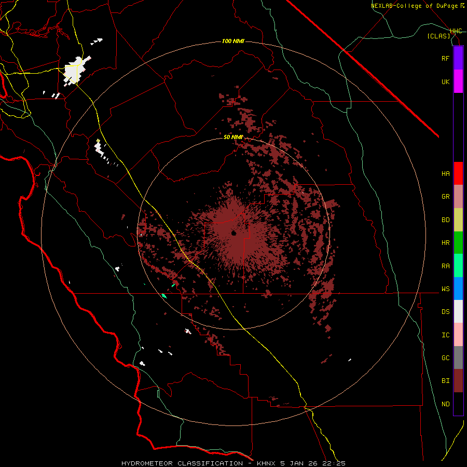
Task: Click the "NEXLAB-College of DuPage" header text
Action: pyautogui.click(x=415, y=6)
